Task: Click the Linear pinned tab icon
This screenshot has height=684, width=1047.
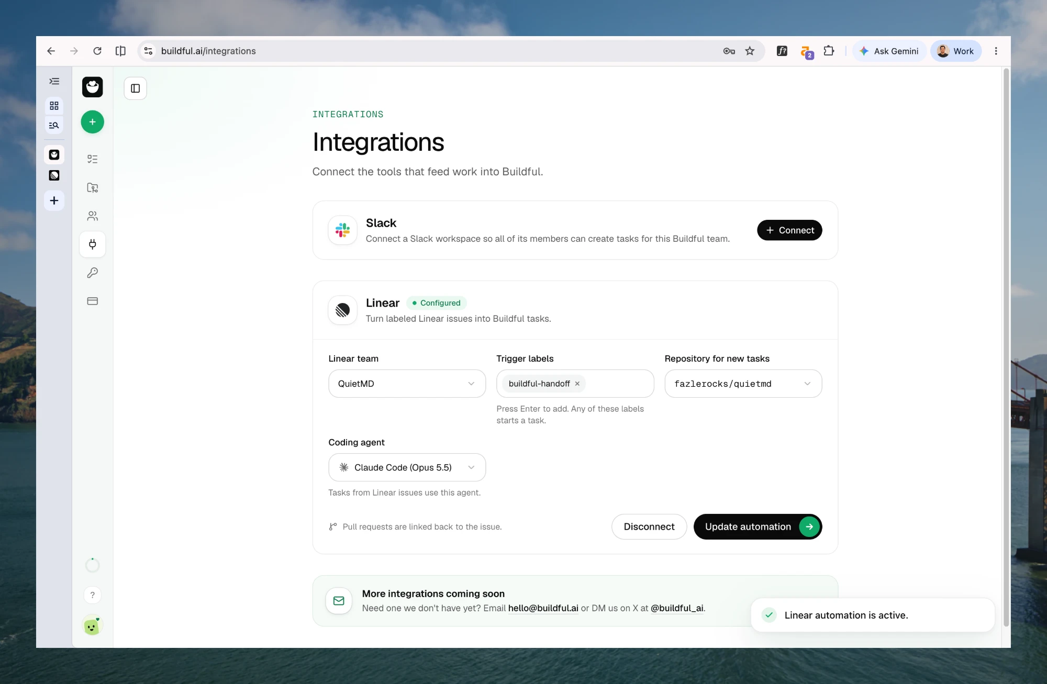Action: (x=54, y=175)
